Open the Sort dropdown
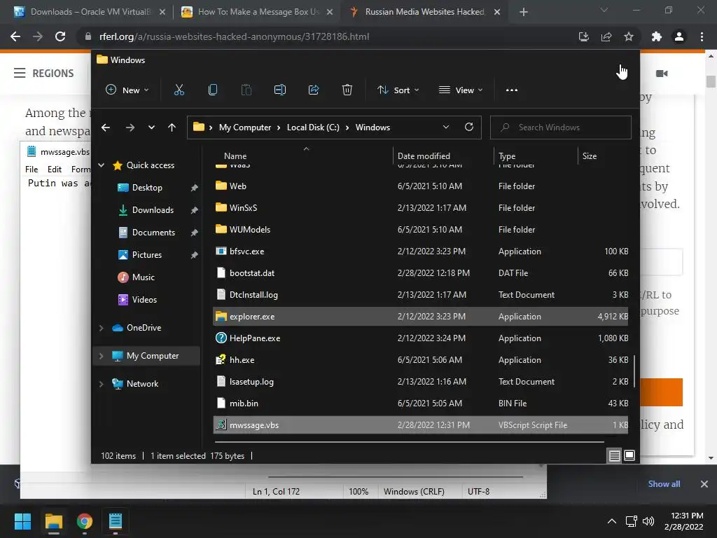The image size is (717, 538). click(398, 90)
